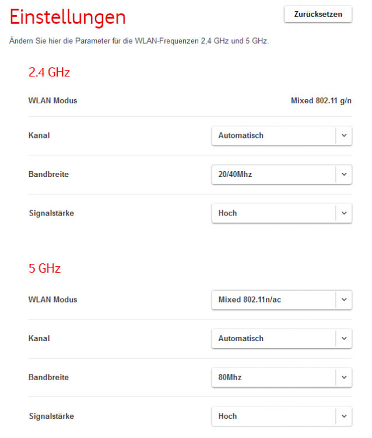
Task: Open the 80Mhz bandwidth dropdown
Action: (274, 377)
